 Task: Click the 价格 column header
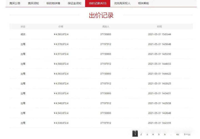(x=61, y=27)
